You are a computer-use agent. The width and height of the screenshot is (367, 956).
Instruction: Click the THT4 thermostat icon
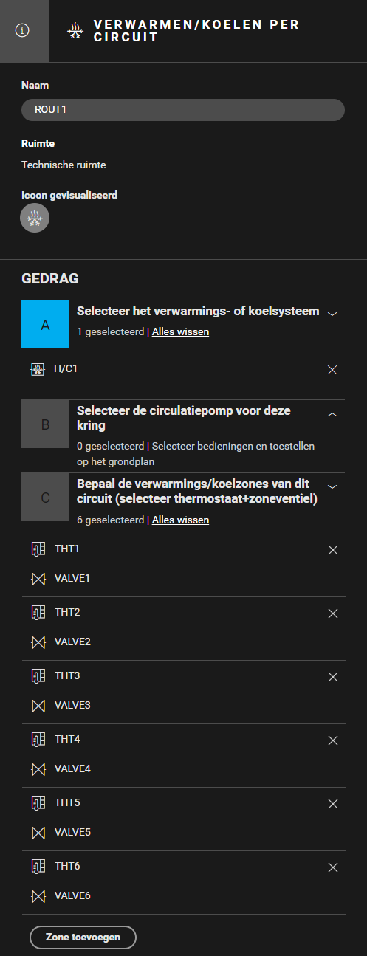[37, 740]
